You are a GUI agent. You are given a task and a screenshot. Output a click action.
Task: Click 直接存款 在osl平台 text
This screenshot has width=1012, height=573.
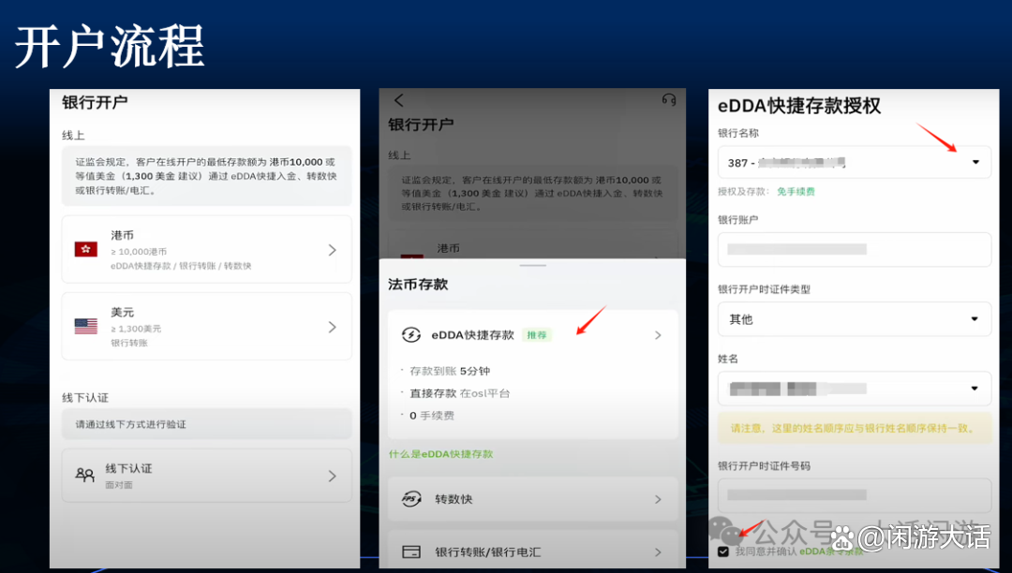tap(459, 393)
